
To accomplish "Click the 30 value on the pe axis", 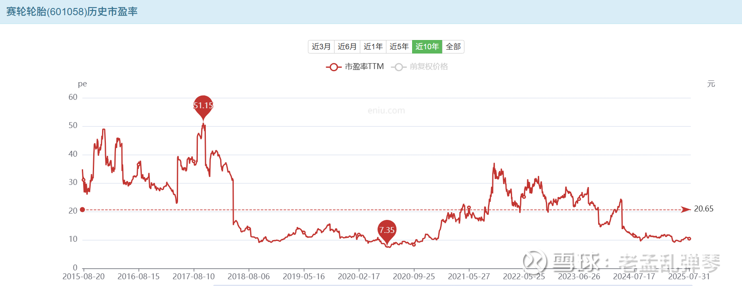I will (x=73, y=182).
